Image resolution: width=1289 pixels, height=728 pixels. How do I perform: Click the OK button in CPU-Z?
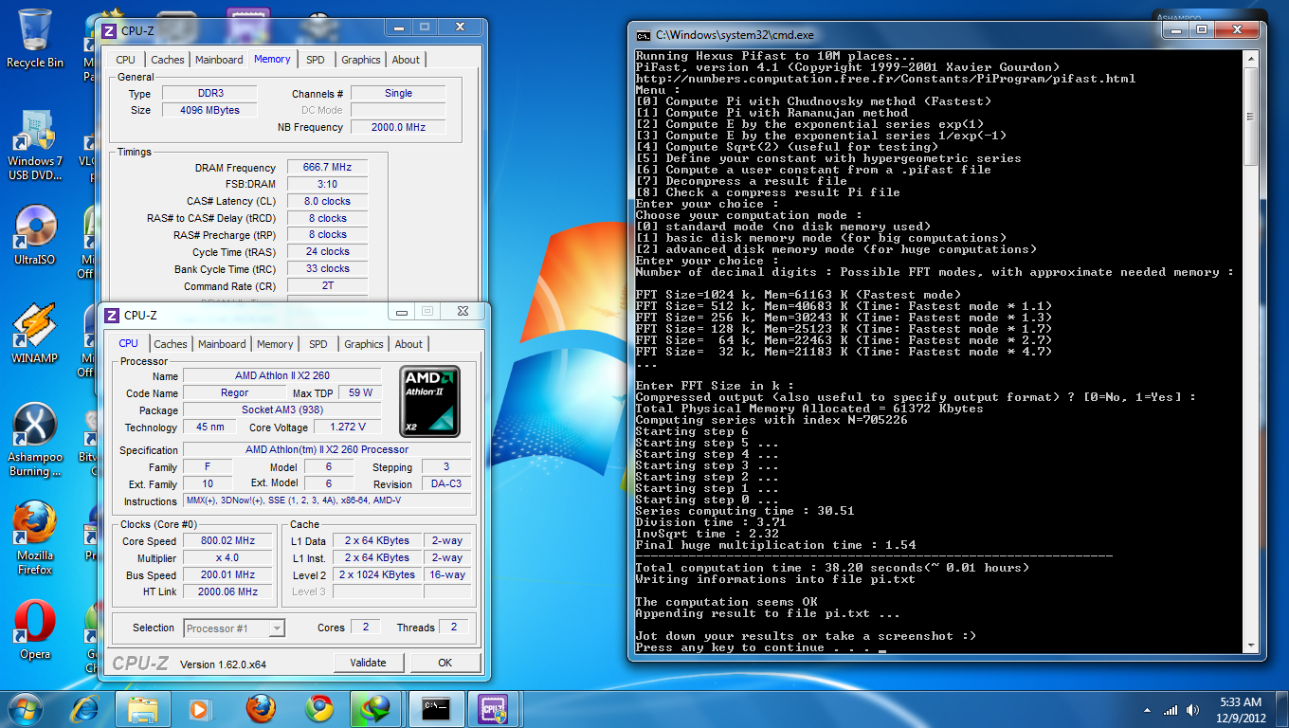[x=445, y=663]
